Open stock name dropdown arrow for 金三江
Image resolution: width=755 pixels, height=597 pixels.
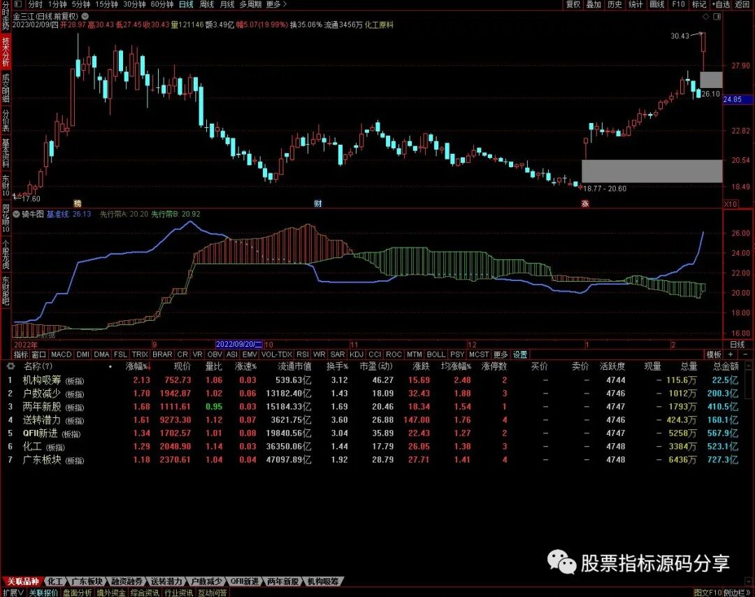coord(85,16)
